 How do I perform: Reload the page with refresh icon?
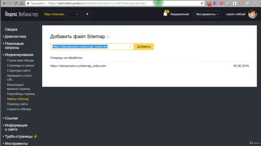click(x=15, y=3)
